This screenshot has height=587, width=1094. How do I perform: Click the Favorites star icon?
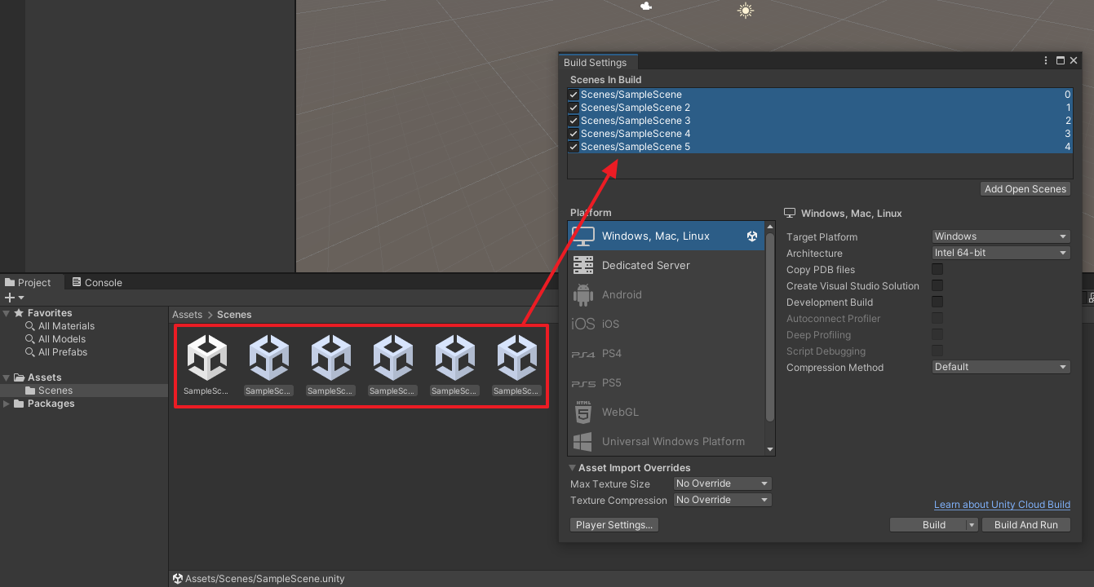pyautogui.click(x=19, y=313)
